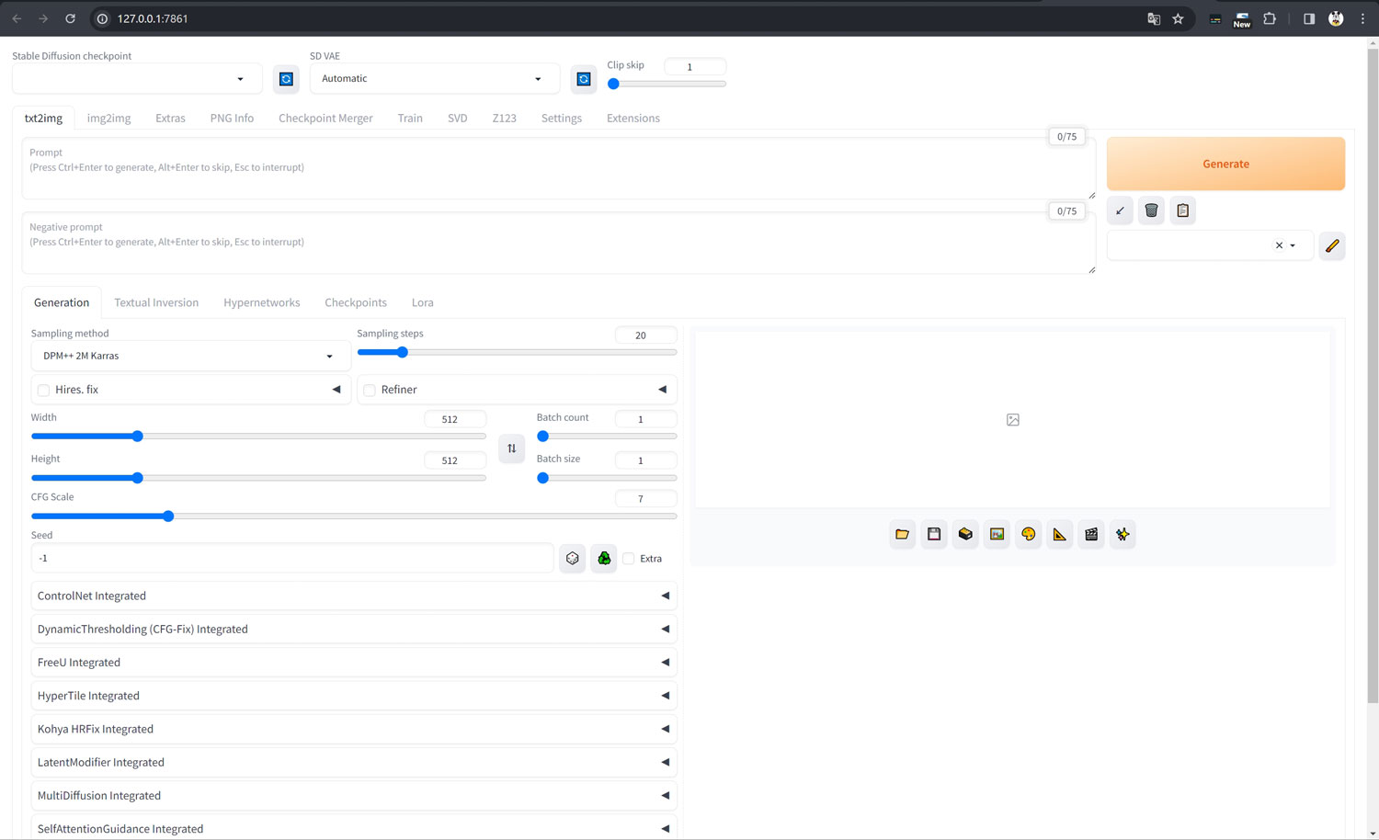Image resolution: width=1379 pixels, height=840 pixels.
Task: Click the swap width and height arrows
Action: (x=512, y=448)
